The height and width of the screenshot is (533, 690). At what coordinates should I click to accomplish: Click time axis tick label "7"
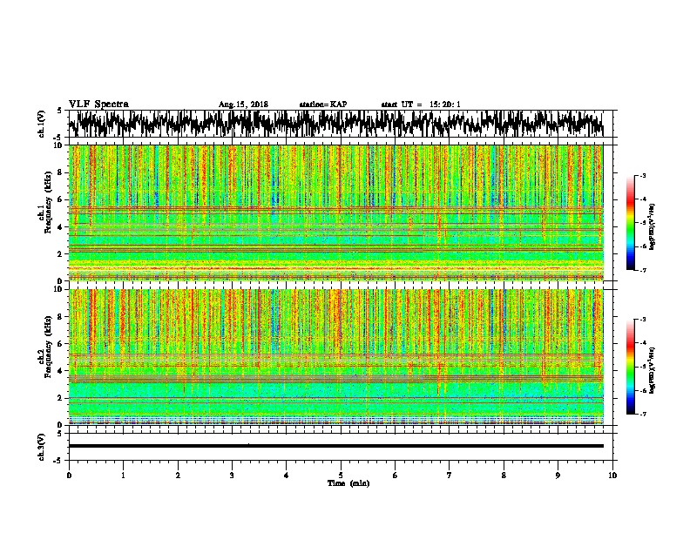(x=450, y=476)
